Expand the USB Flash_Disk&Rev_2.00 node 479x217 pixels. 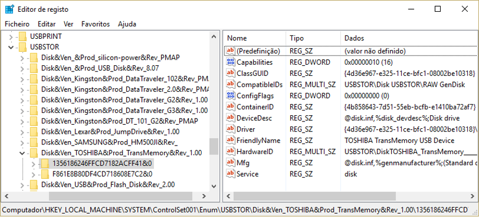[22, 185]
